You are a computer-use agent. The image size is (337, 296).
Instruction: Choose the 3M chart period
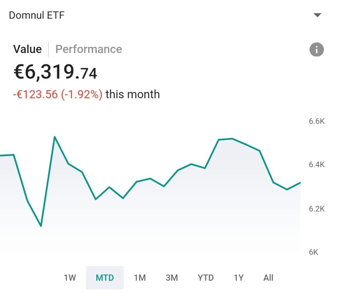(171, 278)
